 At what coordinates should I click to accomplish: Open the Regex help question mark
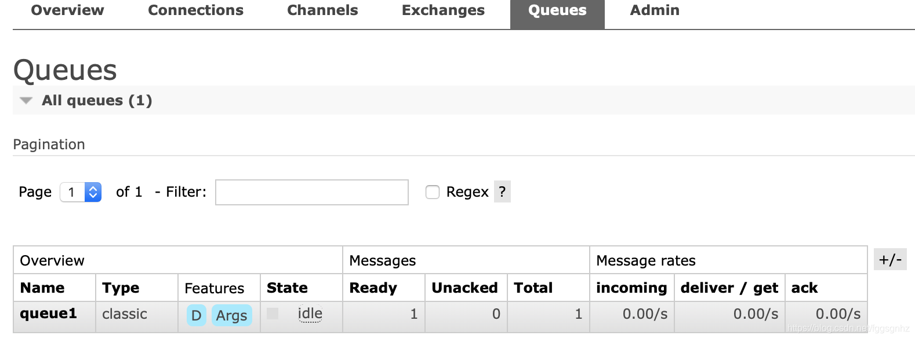502,191
